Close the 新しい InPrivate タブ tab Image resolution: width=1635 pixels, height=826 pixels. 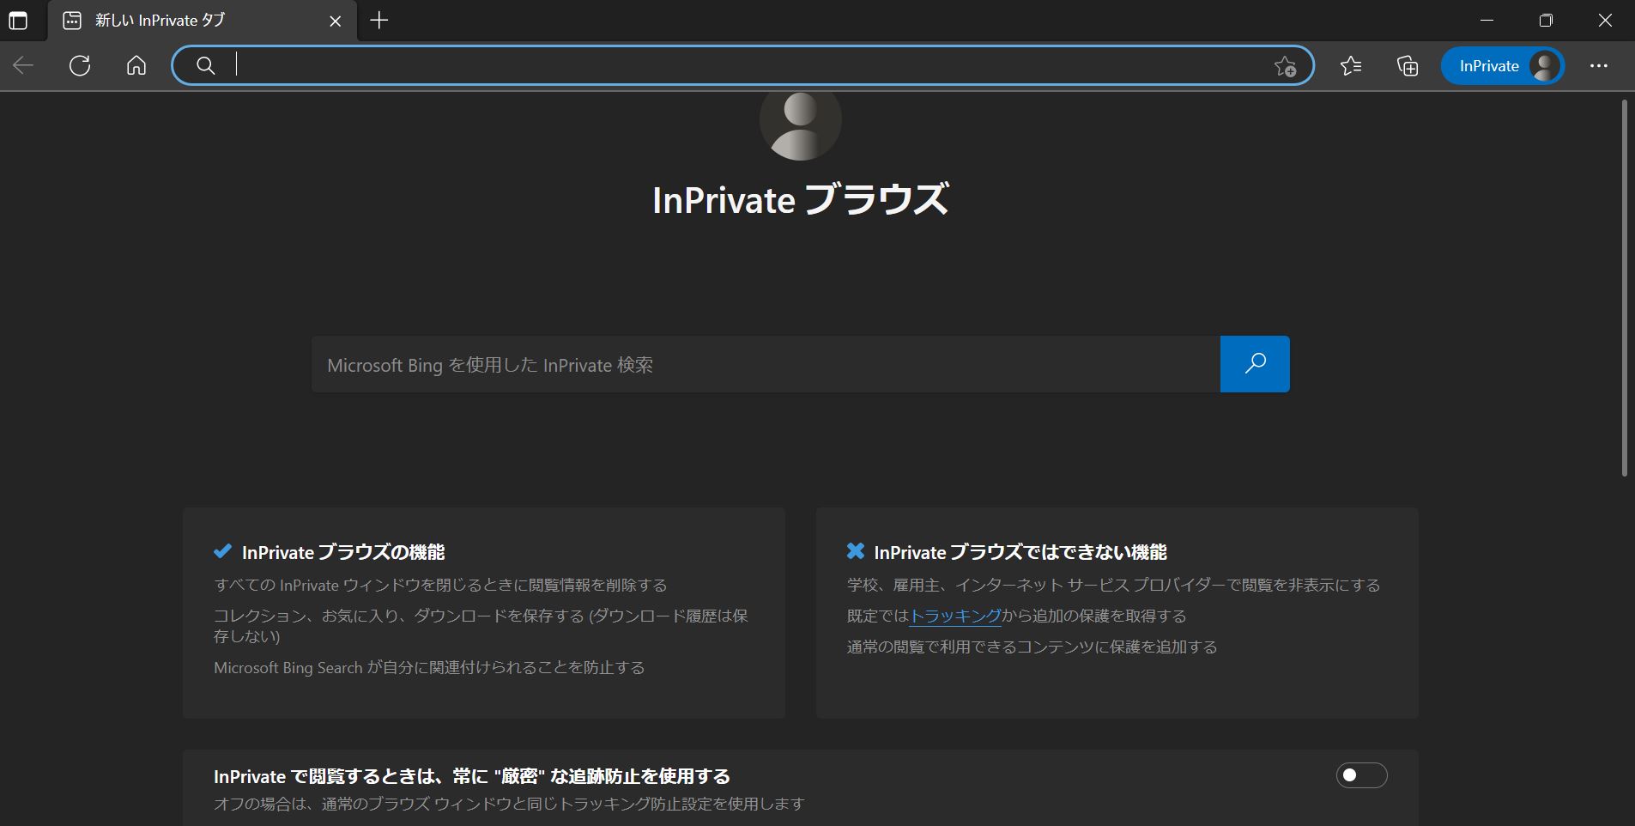coord(336,21)
